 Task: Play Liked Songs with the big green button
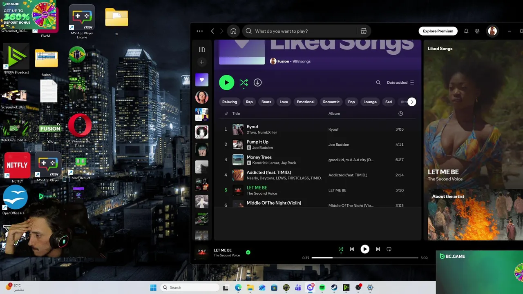pos(227,82)
